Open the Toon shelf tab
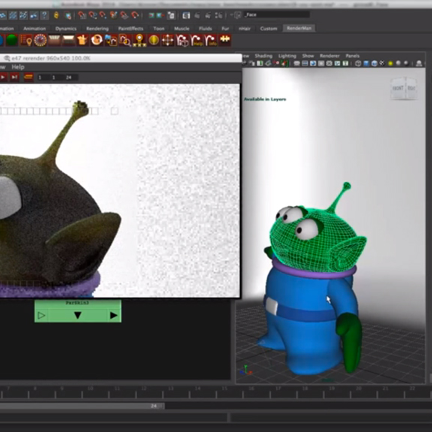 [x=159, y=28]
